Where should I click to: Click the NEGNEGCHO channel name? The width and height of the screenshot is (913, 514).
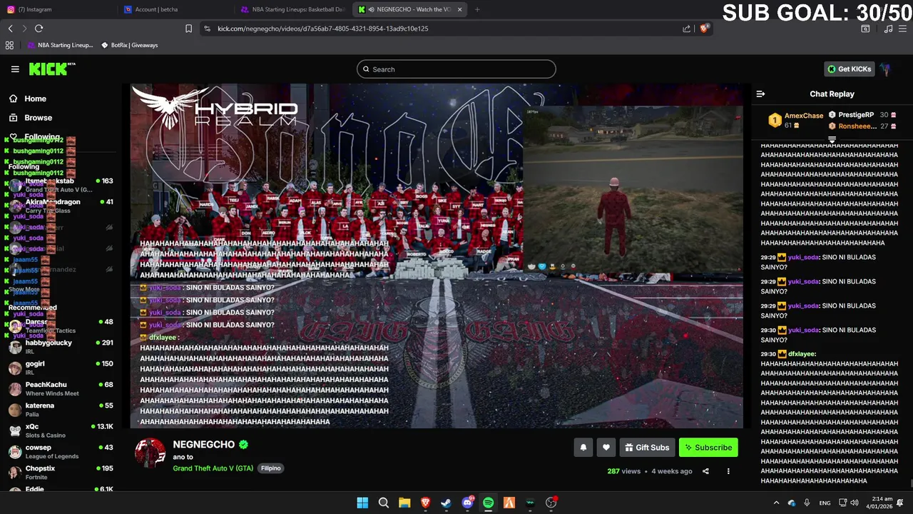[x=203, y=444]
